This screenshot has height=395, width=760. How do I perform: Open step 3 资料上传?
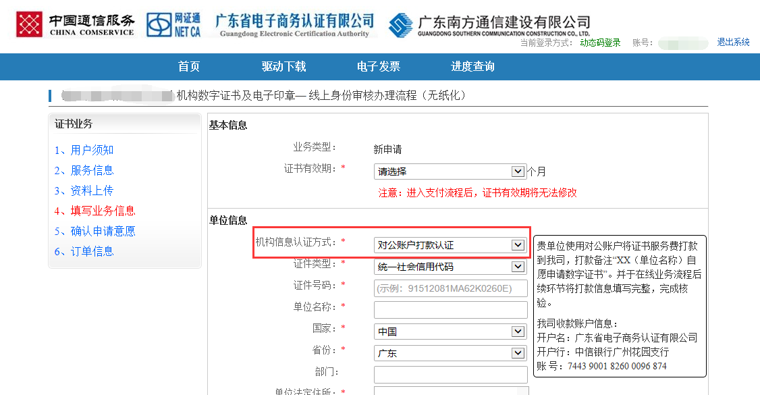[x=84, y=190]
